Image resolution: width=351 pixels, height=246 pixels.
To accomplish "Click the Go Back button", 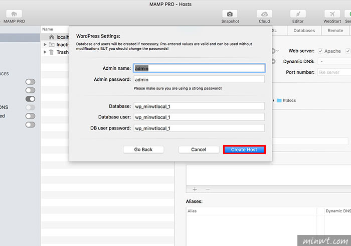I will (x=143, y=150).
